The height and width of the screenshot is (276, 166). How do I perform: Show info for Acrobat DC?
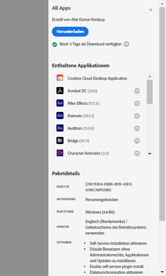(x=137, y=91)
